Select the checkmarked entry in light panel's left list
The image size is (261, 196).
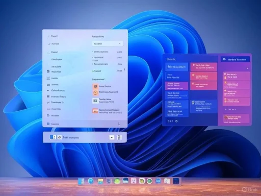point(54,44)
